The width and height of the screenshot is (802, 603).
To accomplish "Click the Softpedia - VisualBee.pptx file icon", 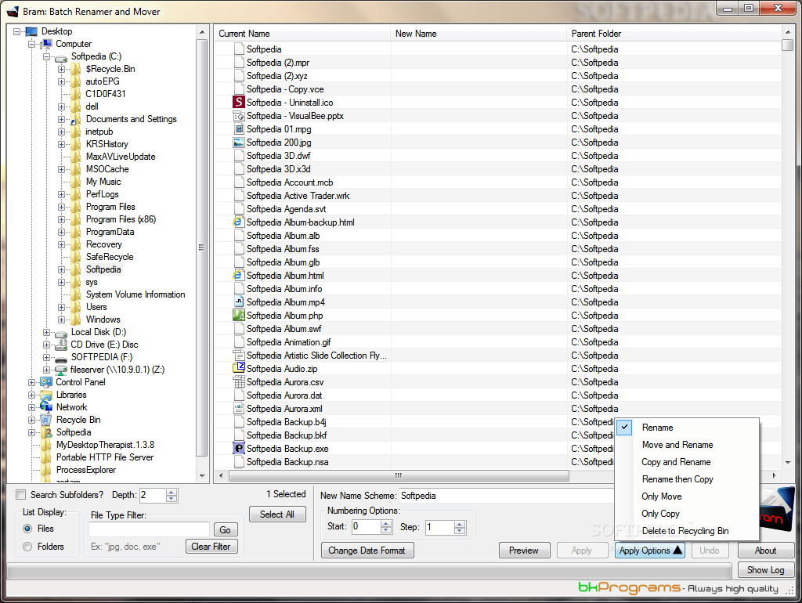I will [x=238, y=116].
